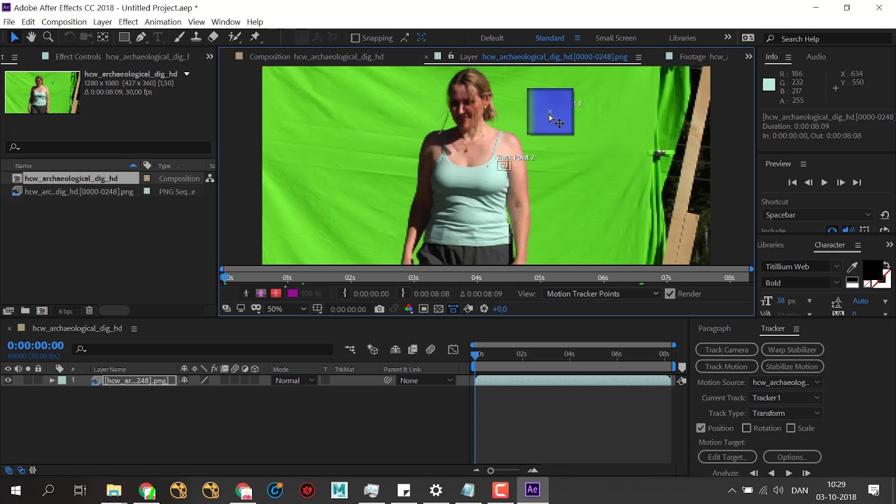896x504 pixels.
Task: Switch to the Paragraph tab
Action: tap(714, 328)
